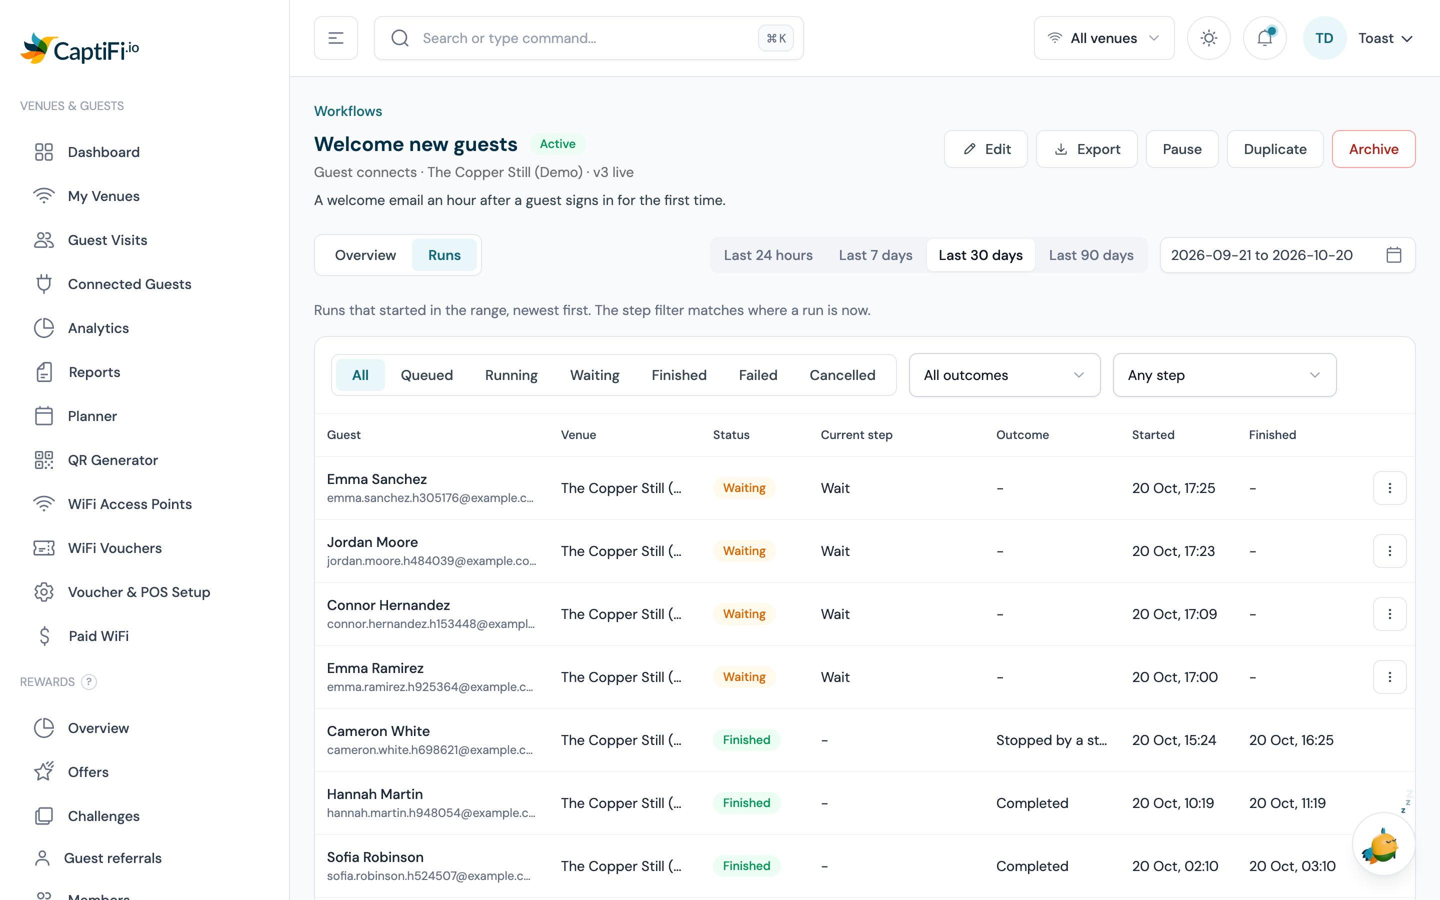Pause the Welcome new guests workflow

tap(1182, 149)
